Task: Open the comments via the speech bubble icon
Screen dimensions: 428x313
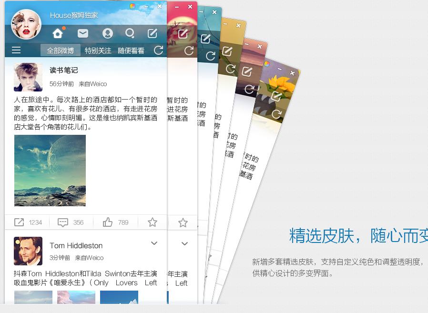Action: click(x=63, y=222)
